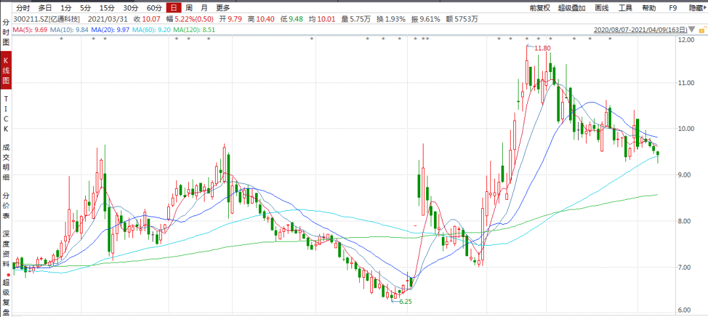
Task: Select the 30分 period tab
Action: (130, 8)
